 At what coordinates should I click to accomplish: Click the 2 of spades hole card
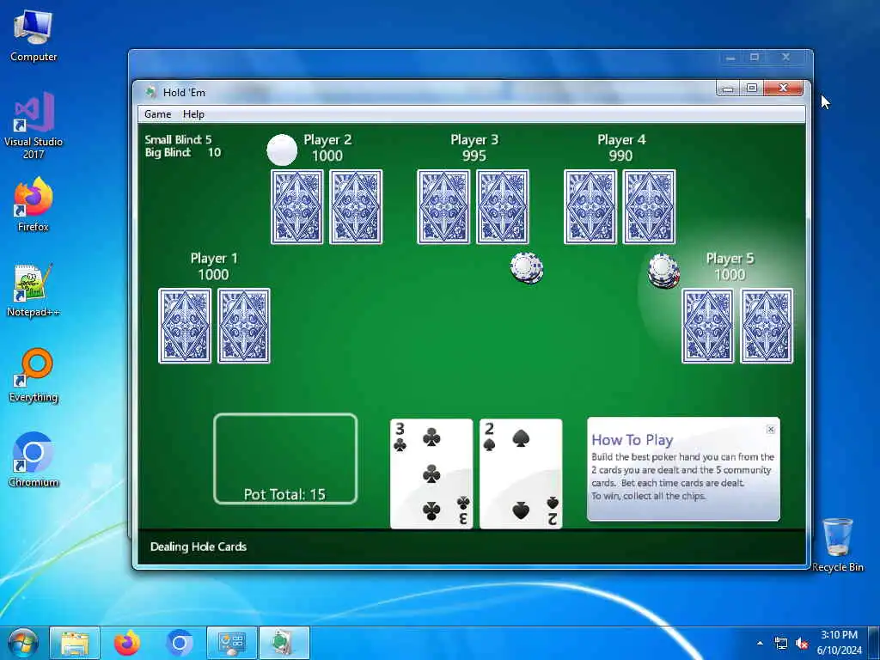521,474
